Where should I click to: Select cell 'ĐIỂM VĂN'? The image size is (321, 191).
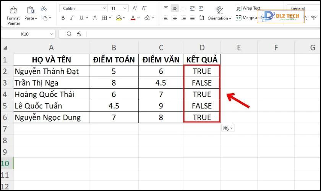161,60
